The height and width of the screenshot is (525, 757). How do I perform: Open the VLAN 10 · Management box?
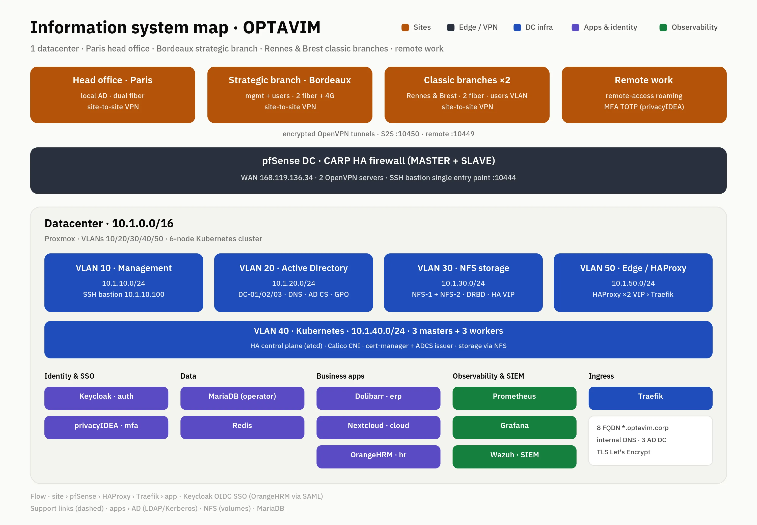point(124,282)
